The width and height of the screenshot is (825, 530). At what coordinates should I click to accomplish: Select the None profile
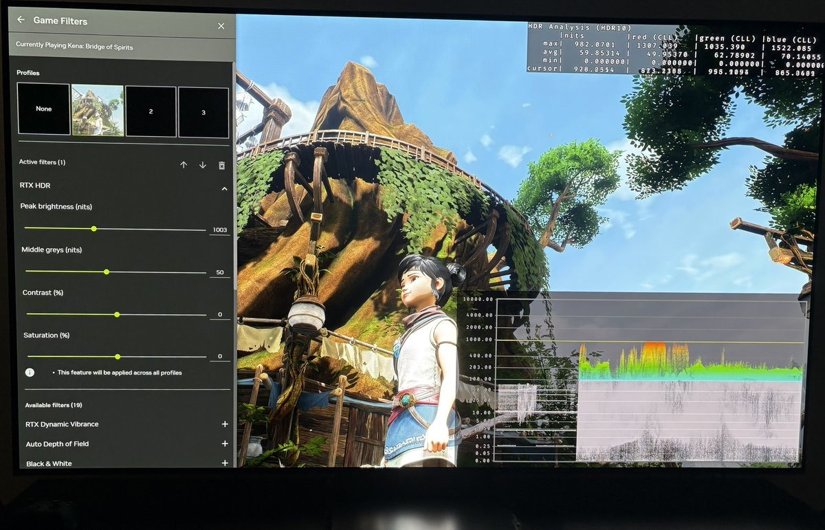point(43,109)
